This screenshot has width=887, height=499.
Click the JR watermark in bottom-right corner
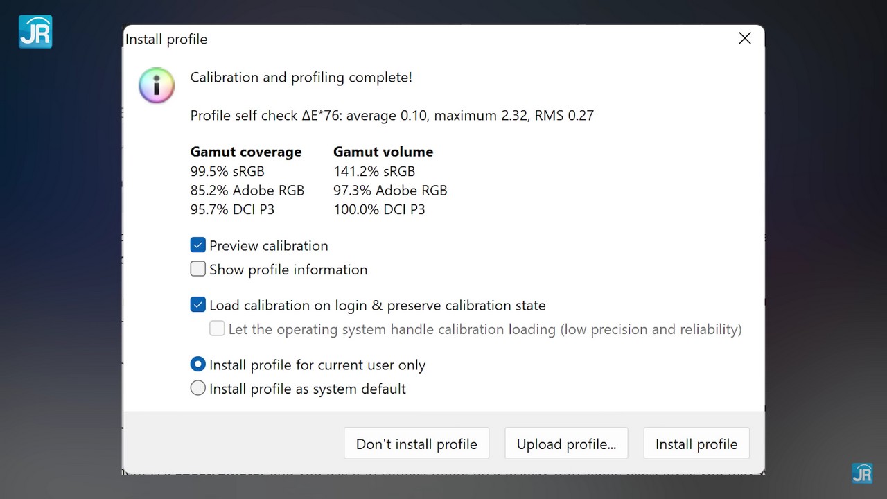point(861,472)
